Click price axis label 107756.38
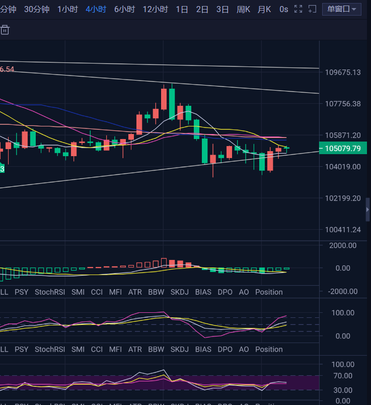 (343, 104)
